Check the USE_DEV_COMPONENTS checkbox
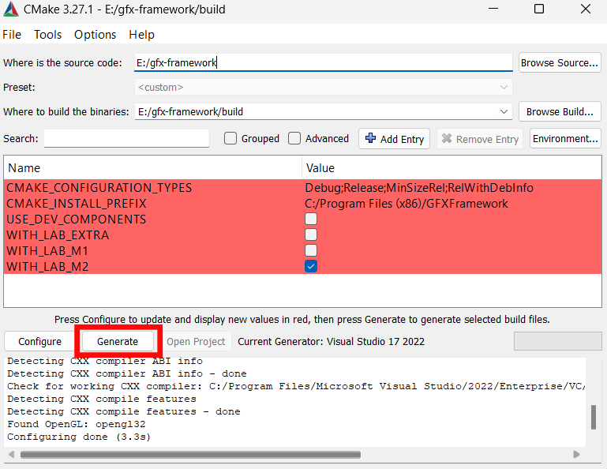The height and width of the screenshot is (469, 607). click(x=311, y=219)
